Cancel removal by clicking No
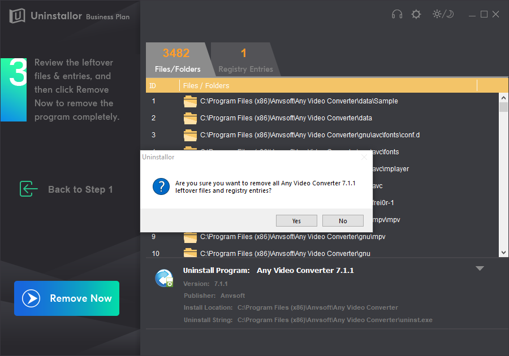The height and width of the screenshot is (356, 509). coord(343,221)
